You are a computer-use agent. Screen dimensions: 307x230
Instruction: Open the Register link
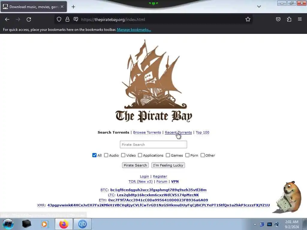160,176
